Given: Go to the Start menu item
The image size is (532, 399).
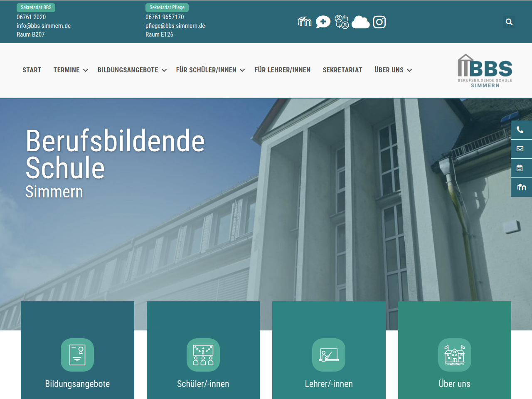Looking at the screenshot, I should (x=32, y=70).
